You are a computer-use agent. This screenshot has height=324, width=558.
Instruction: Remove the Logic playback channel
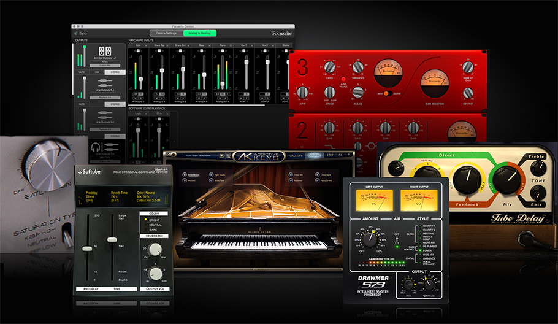(147, 114)
